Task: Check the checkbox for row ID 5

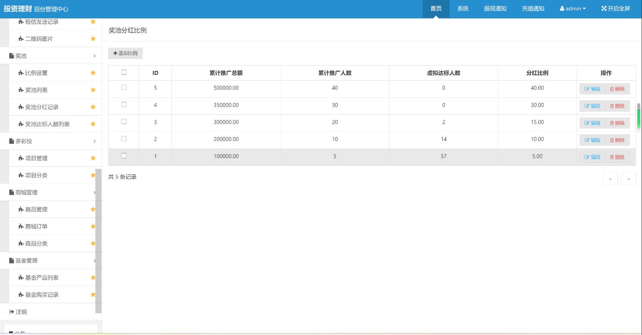Action: pos(124,87)
